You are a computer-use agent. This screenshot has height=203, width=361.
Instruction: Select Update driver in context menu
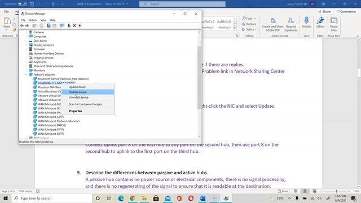(x=88, y=87)
